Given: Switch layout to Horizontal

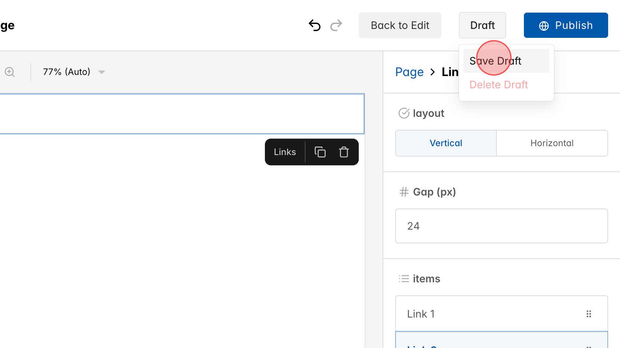Looking at the screenshot, I should (552, 143).
